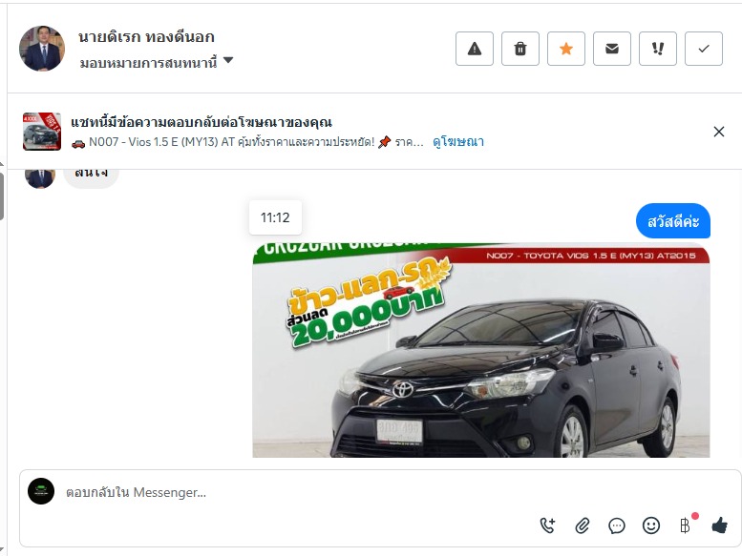Toggle the priority exclamation marks button
This screenshot has width=742, height=556.
pos(658,49)
